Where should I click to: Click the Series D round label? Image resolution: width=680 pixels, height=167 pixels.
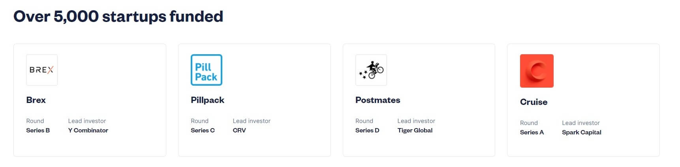click(x=367, y=130)
